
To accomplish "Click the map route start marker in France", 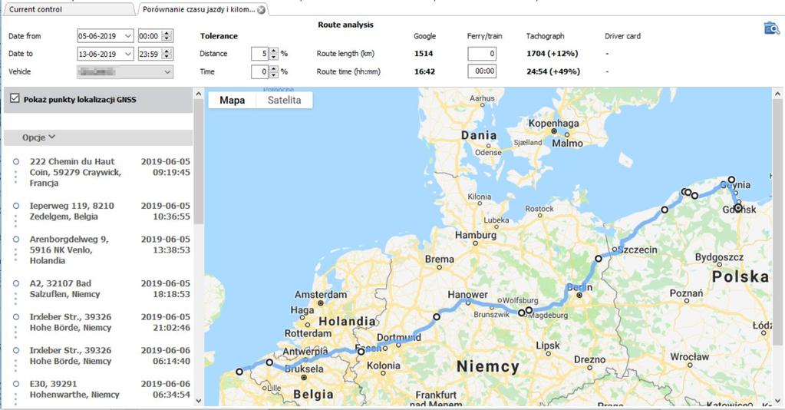I will coord(239,372).
